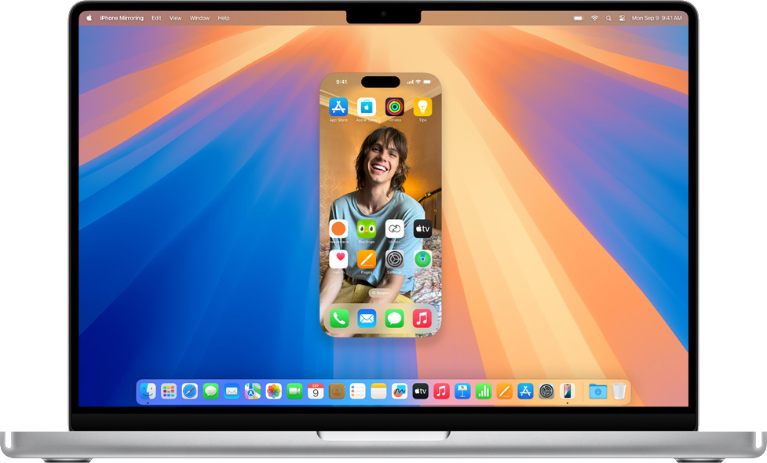Viewport: 767px width, 463px height.
Task: Open the Tips app on iPhone
Action: [422, 107]
